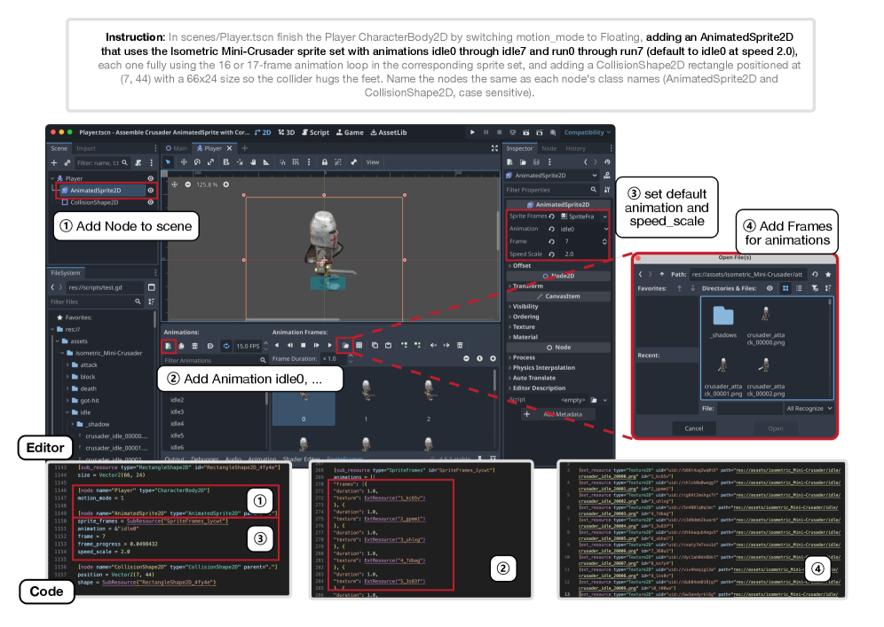Switch to the Main scene tab

pyautogui.click(x=176, y=149)
